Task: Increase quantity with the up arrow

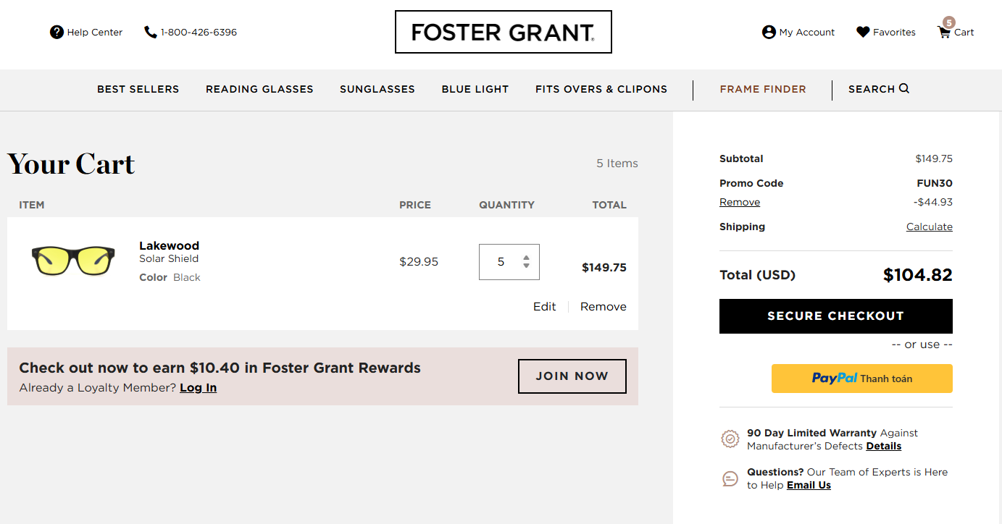Action: [x=526, y=257]
